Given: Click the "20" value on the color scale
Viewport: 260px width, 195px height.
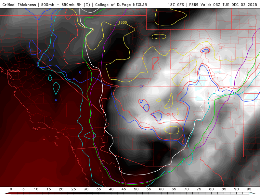Looking at the screenshot, I should pyautogui.click(x=61, y=189).
